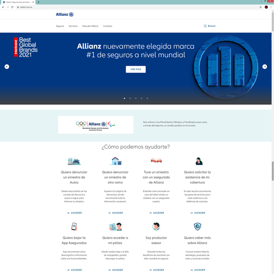
Task: Click the shield icon about Allianz
Action: pyautogui.click(x=198, y=227)
